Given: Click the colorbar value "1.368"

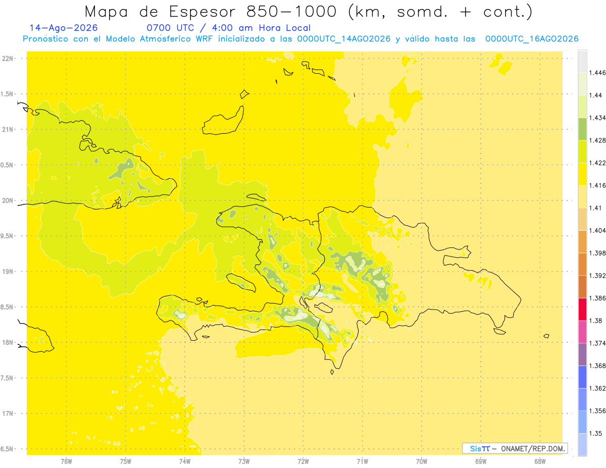Looking at the screenshot, I should (597, 366).
